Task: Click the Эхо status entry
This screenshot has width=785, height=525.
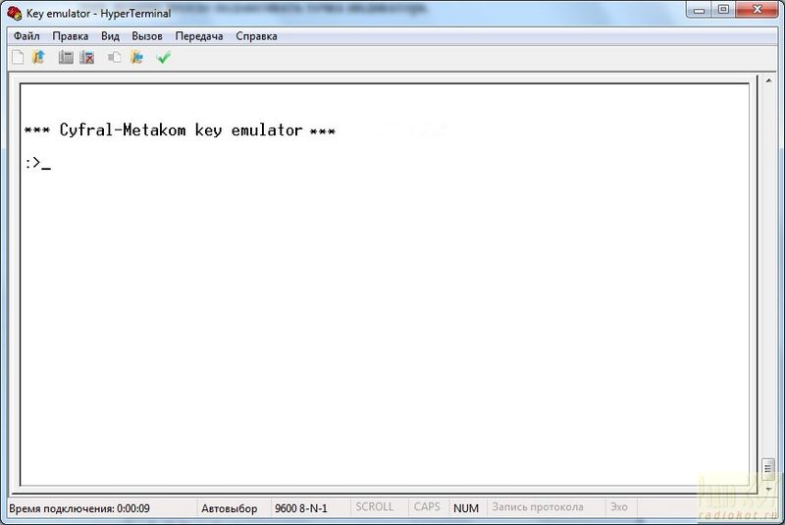Action: click(619, 507)
